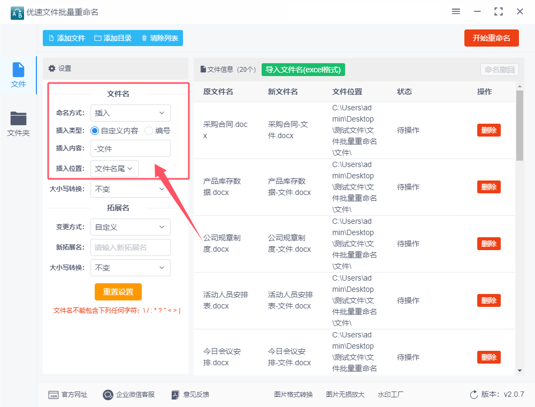Click the file page icon on Add File
535x407 pixels.
51,38
